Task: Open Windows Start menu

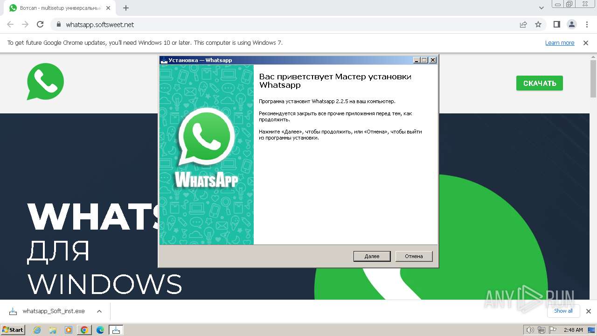Action: point(13,329)
